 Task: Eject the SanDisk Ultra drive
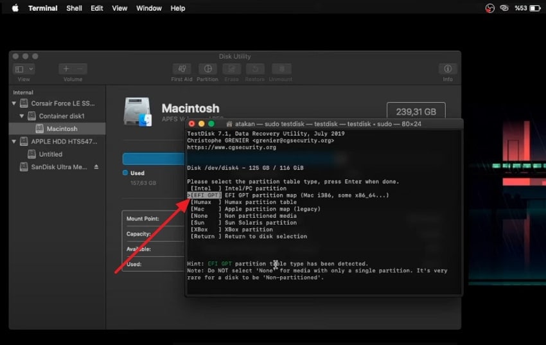[x=96, y=167]
